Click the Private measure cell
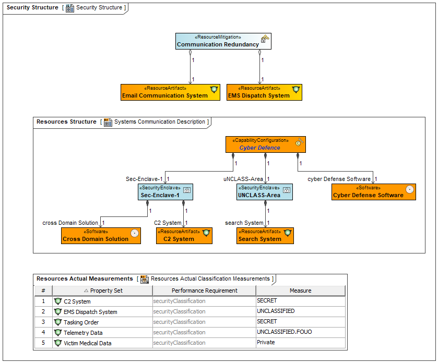The image size is (438, 363). point(301,343)
